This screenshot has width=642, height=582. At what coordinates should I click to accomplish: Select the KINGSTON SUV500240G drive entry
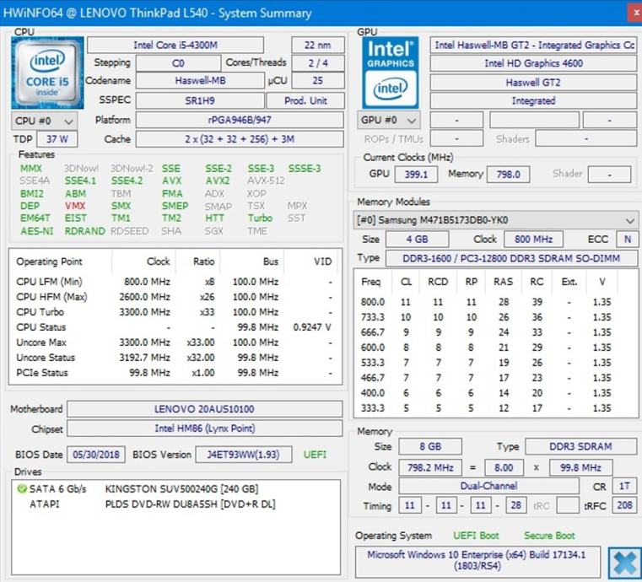[181, 489]
